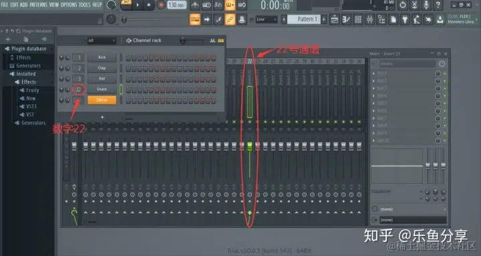
Task: Open the Line snap dropdown
Action: click(x=267, y=19)
